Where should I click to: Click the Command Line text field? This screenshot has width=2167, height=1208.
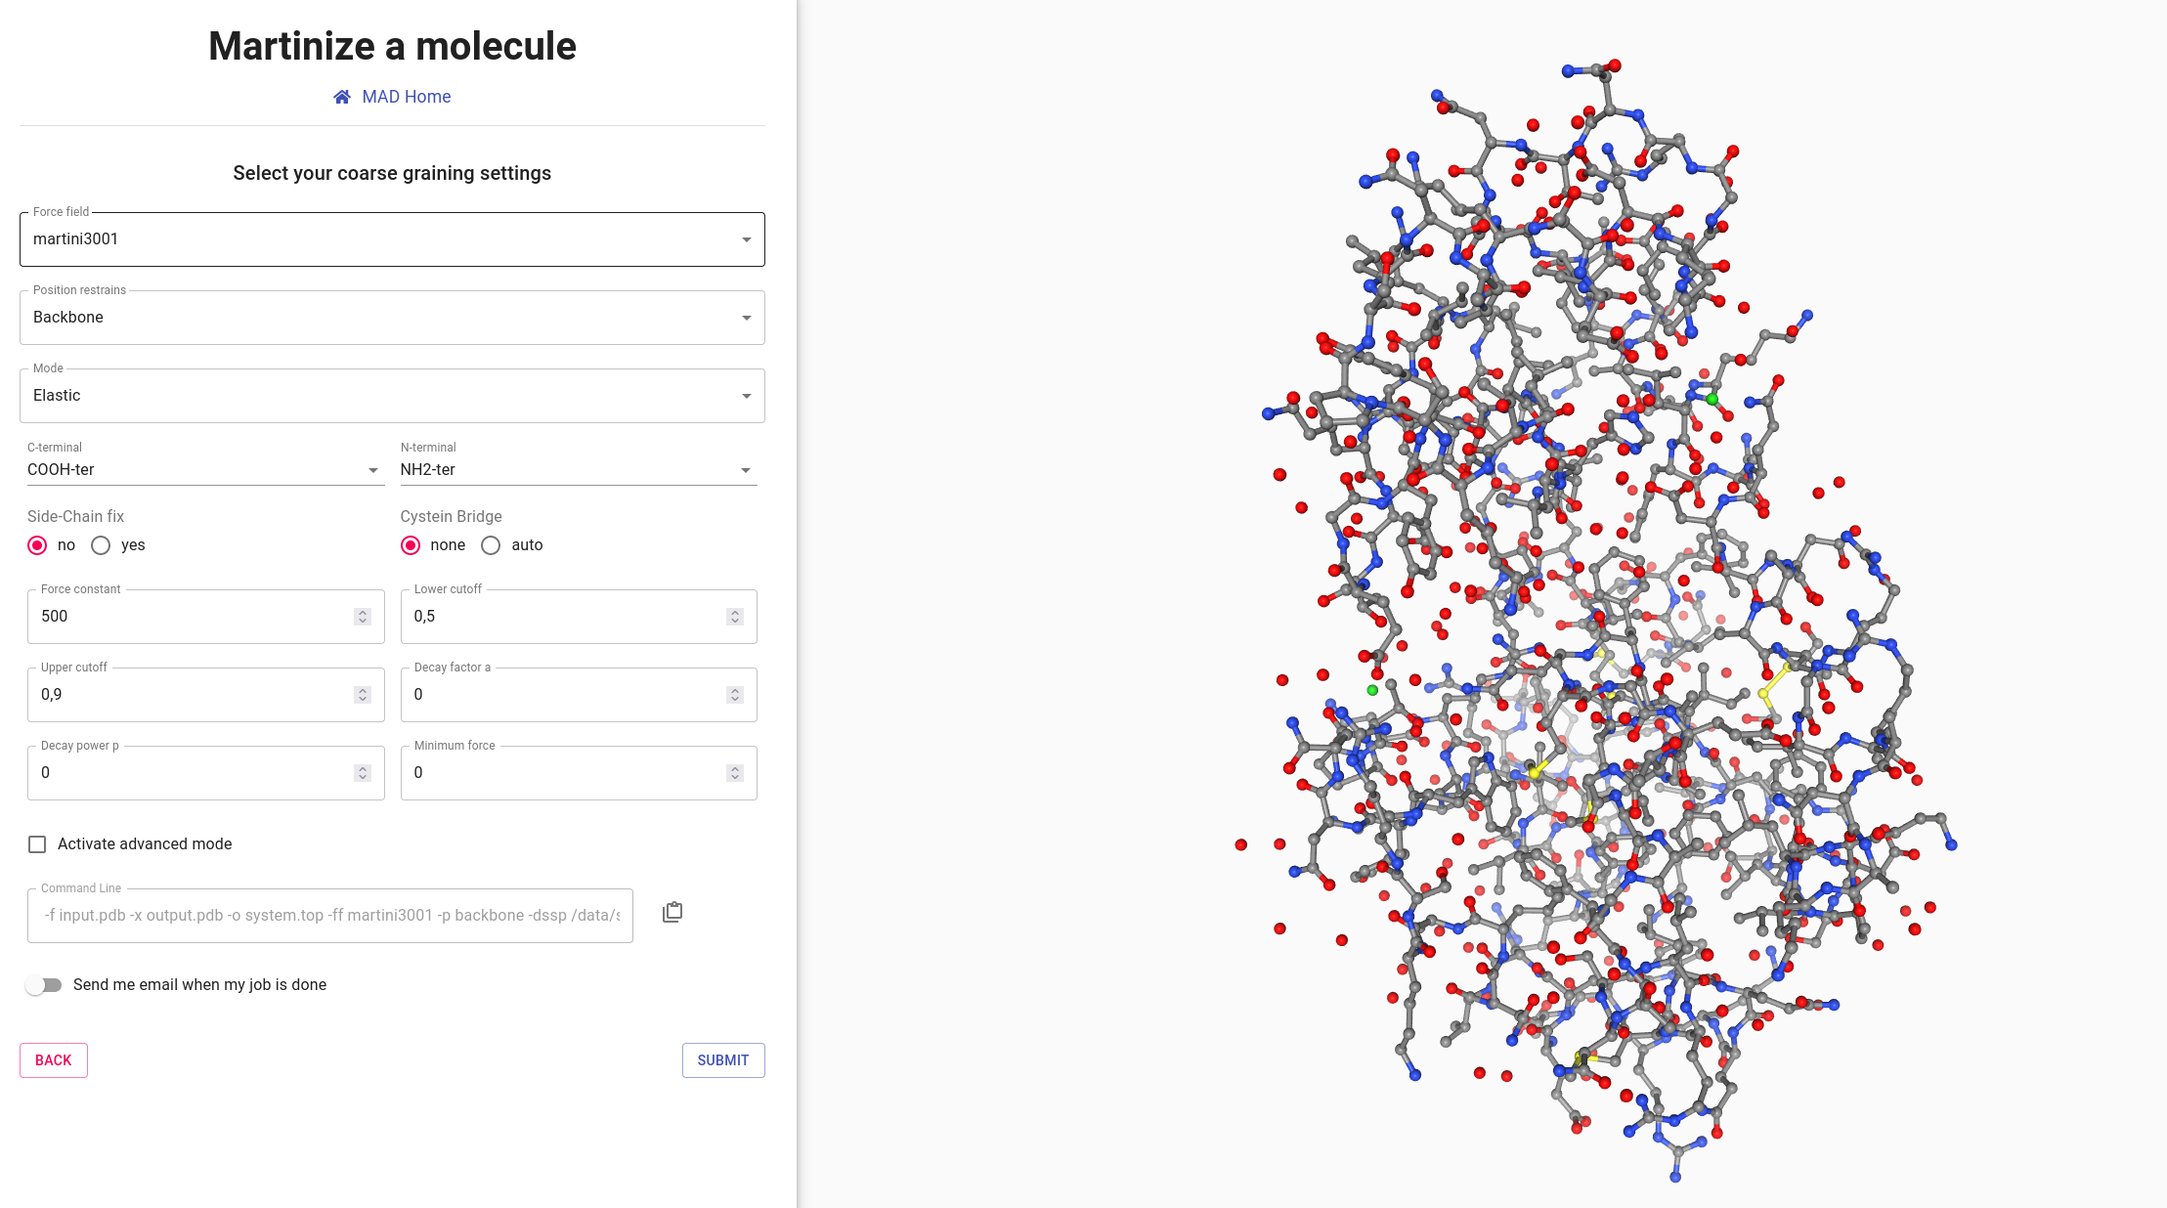pos(330,916)
